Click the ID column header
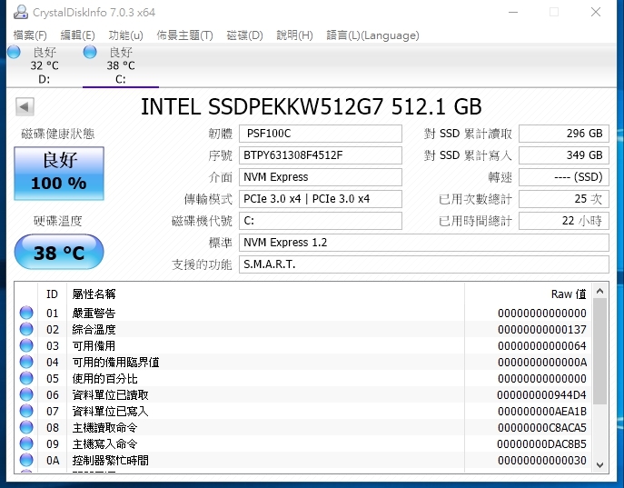 [52, 294]
